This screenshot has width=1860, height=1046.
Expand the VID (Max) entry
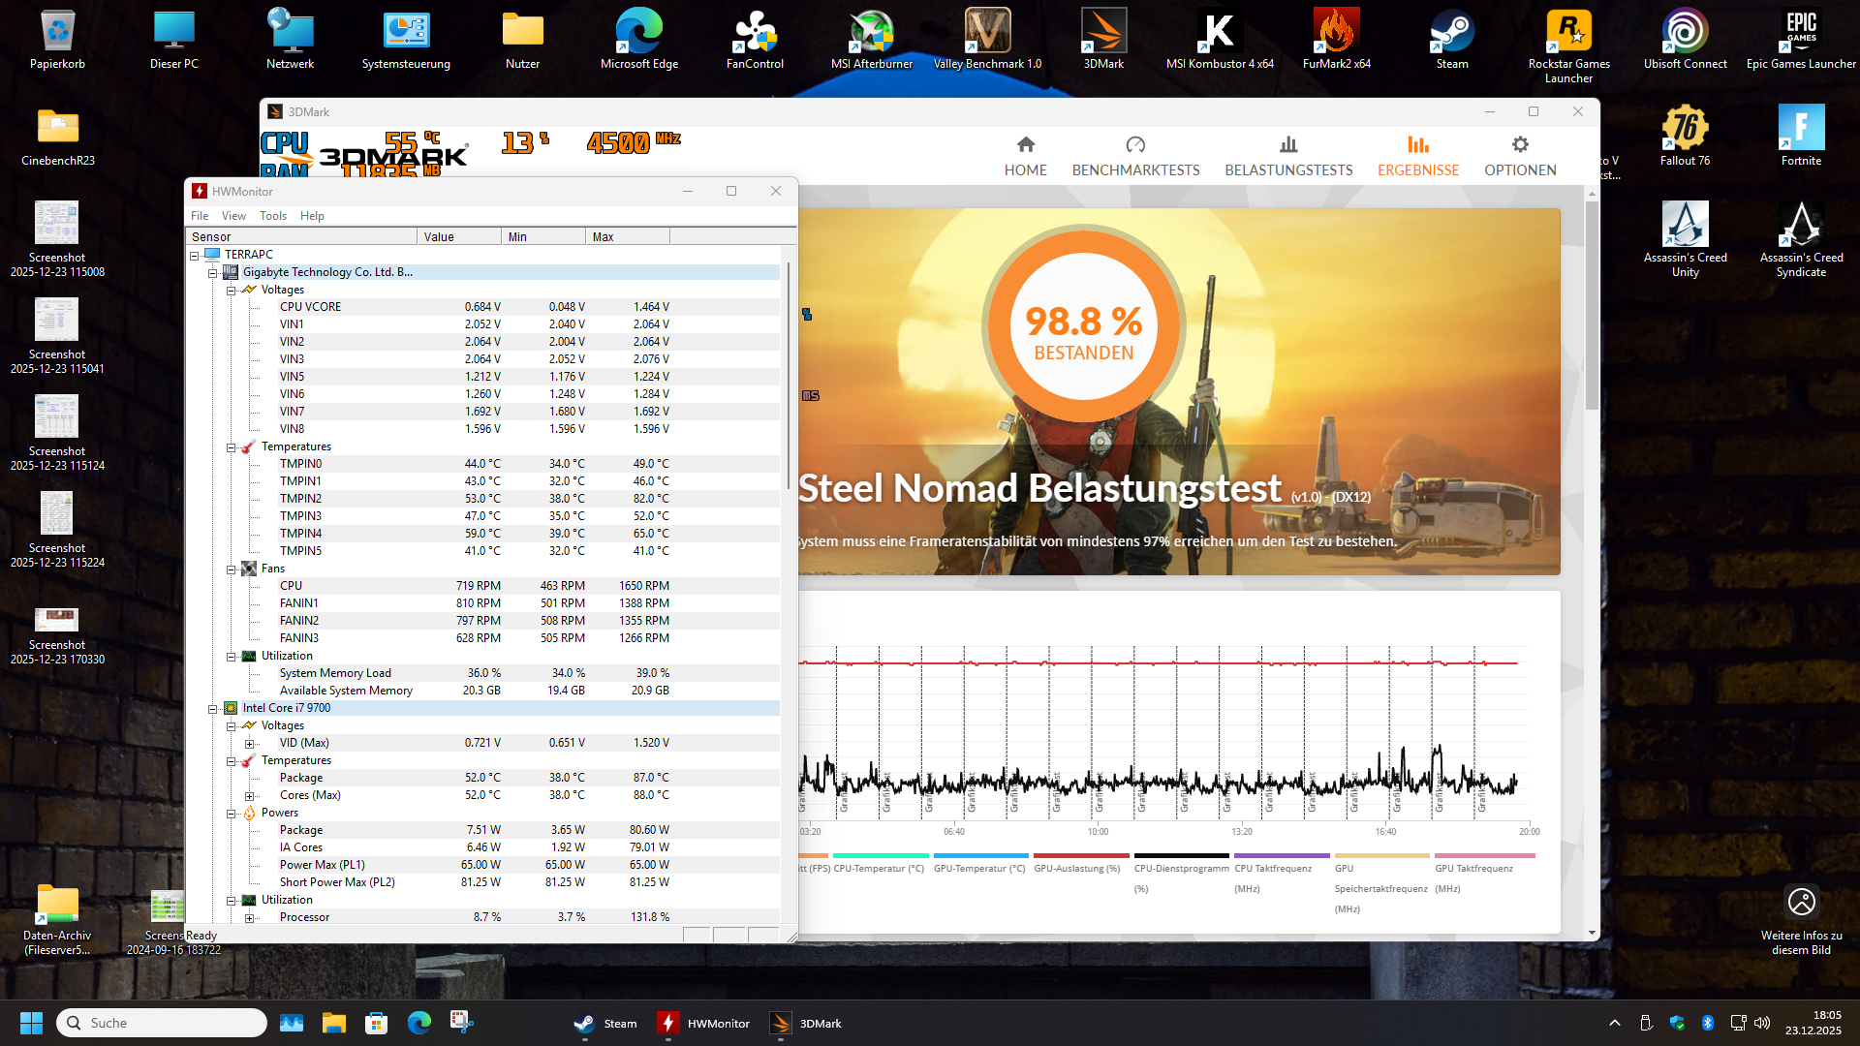(249, 744)
